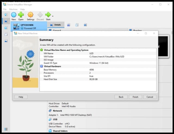Close the New Virtual Machine dialog
The width and height of the screenshot is (174, 134).
click(154, 33)
